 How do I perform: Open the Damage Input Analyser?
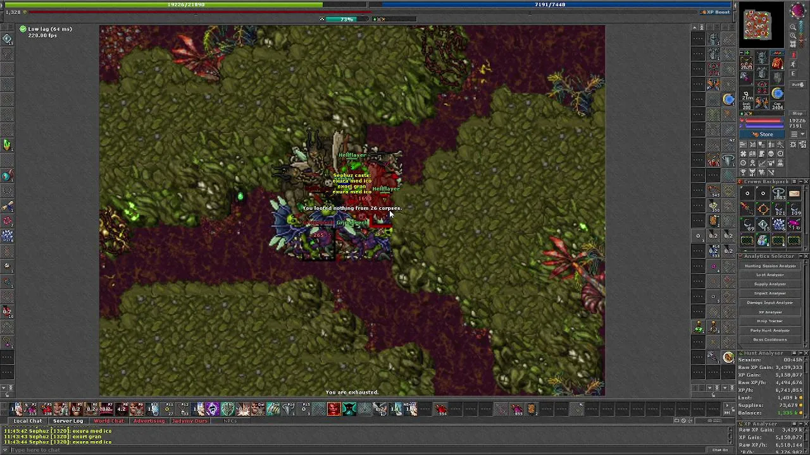(x=770, y=303)
